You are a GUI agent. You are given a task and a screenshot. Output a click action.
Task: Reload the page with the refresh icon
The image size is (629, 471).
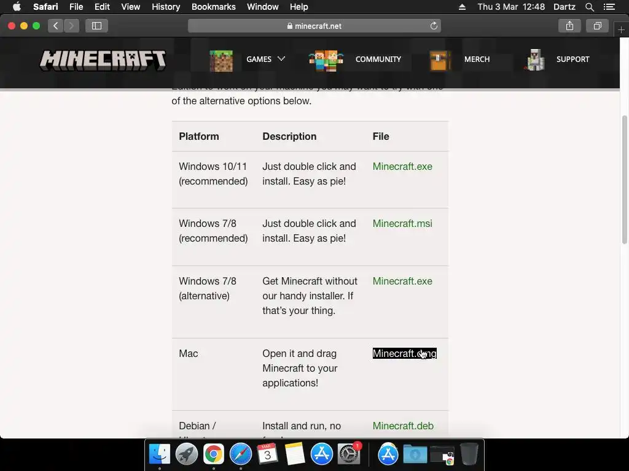click(434, 26)
